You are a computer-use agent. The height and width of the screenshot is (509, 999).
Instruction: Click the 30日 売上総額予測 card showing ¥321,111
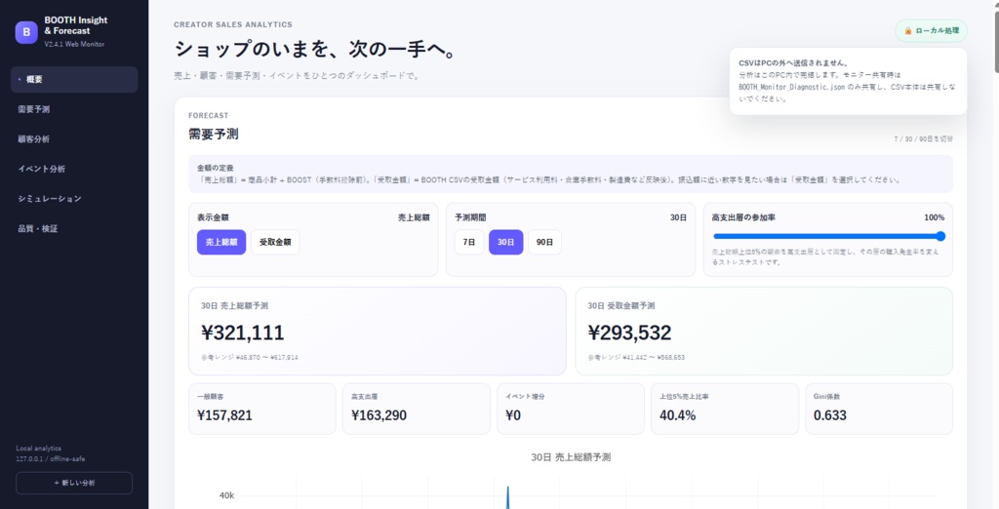coord(378,332)
